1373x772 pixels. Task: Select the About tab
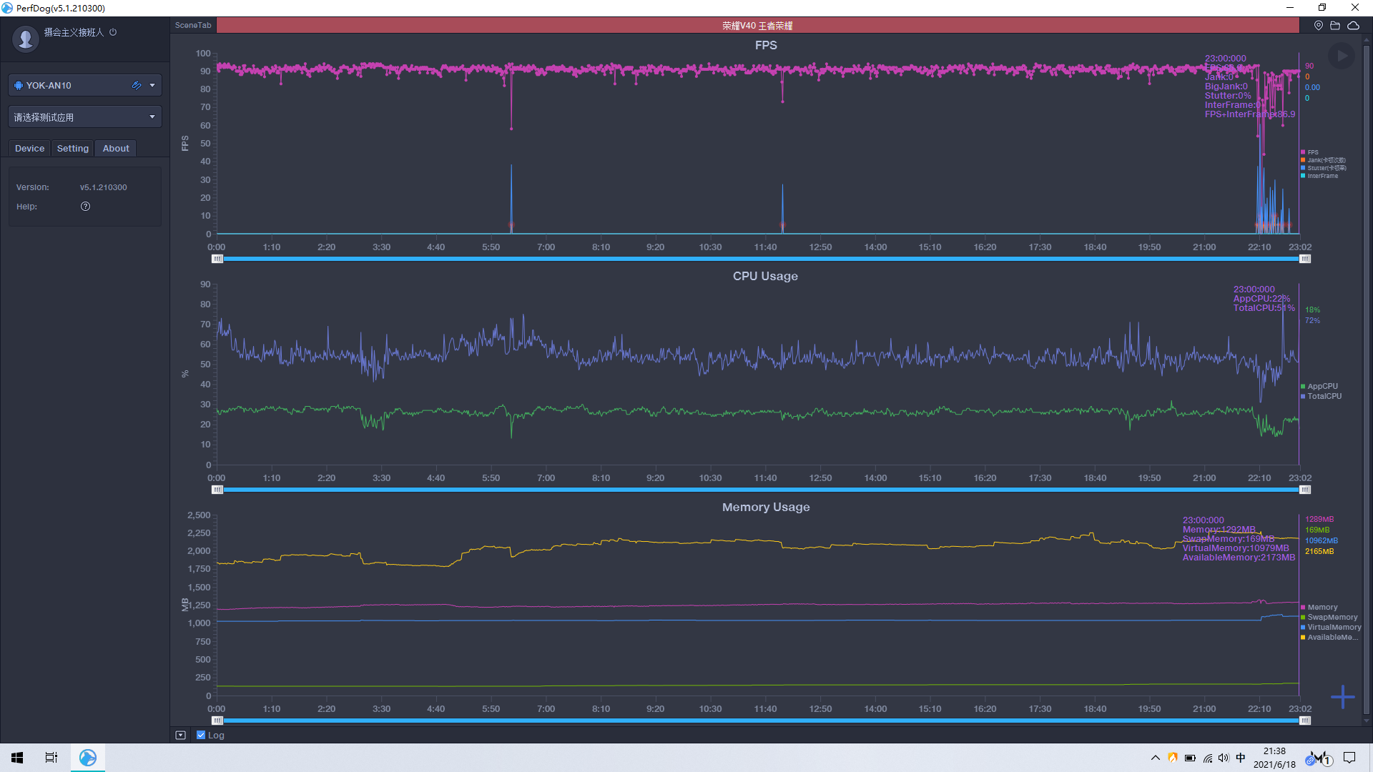[x=116, y=148]
